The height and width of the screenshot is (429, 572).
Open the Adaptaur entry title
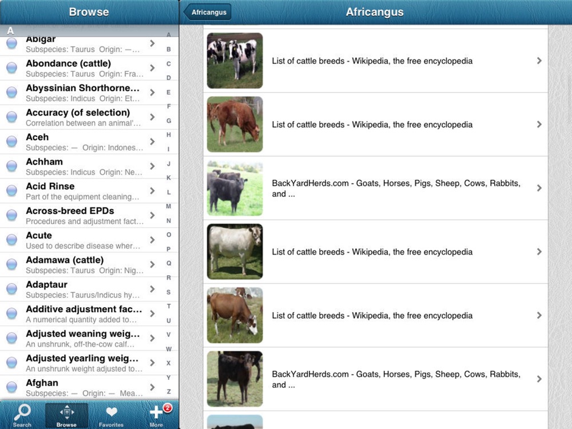(x=47, y=284)
